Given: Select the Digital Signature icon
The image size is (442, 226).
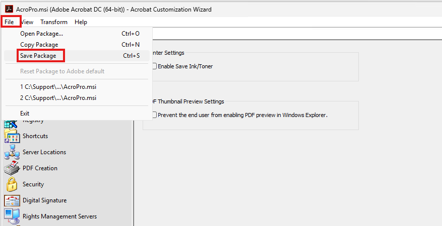Looking at the screenshot, I should (x=12, y=200).
